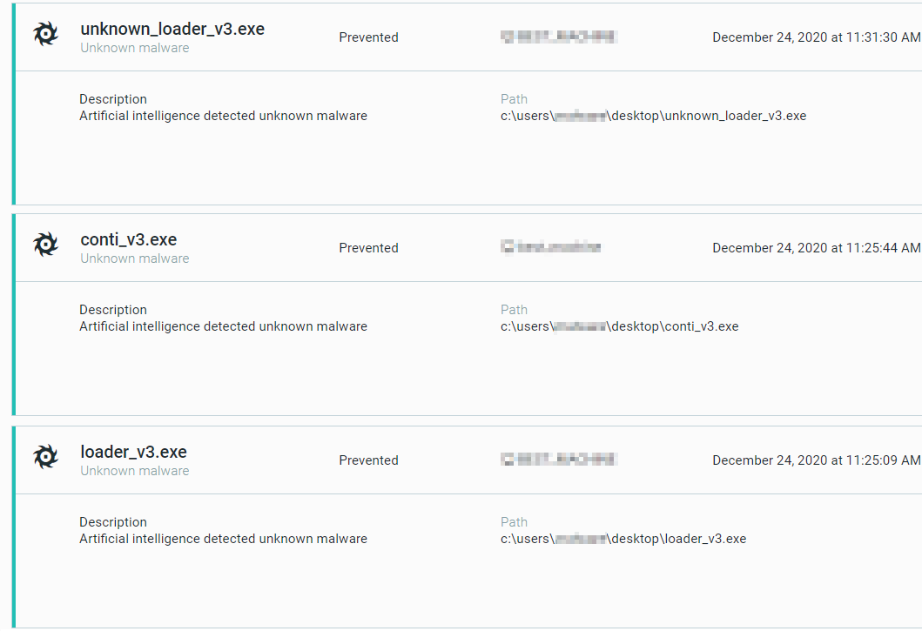Click the threat icon beside conti_v3.exe
The width and height of the screenshot is (922, 631).
pyautogui.click(x=44, y=244)
